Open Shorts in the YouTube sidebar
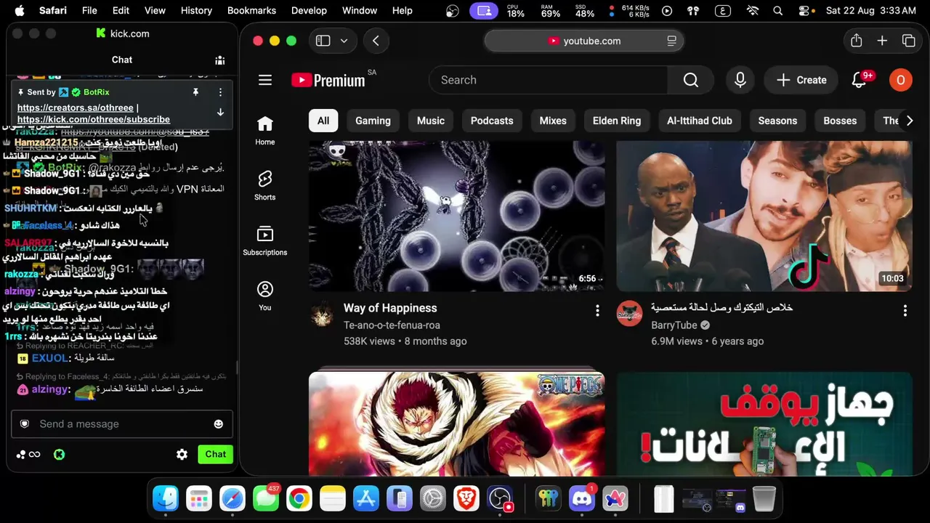Image resolution: width=930 pixels, height=523 pixels. (265, 185)
